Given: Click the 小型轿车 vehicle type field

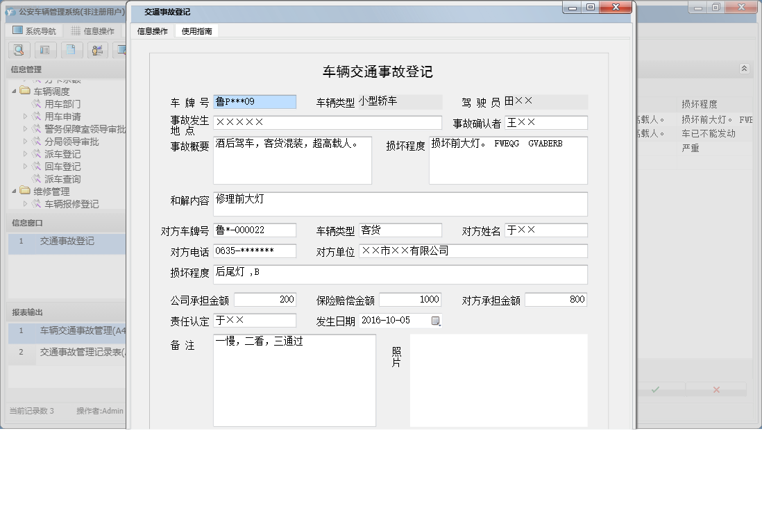Looking at the screenshot, I should tap(400, 102).
